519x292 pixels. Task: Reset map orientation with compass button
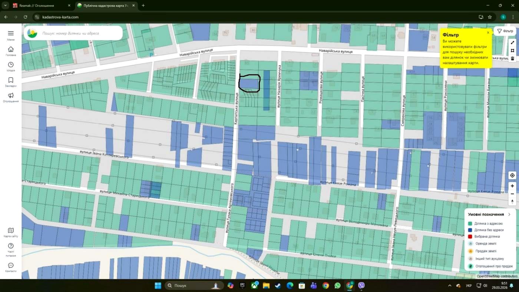click(512, 202)
